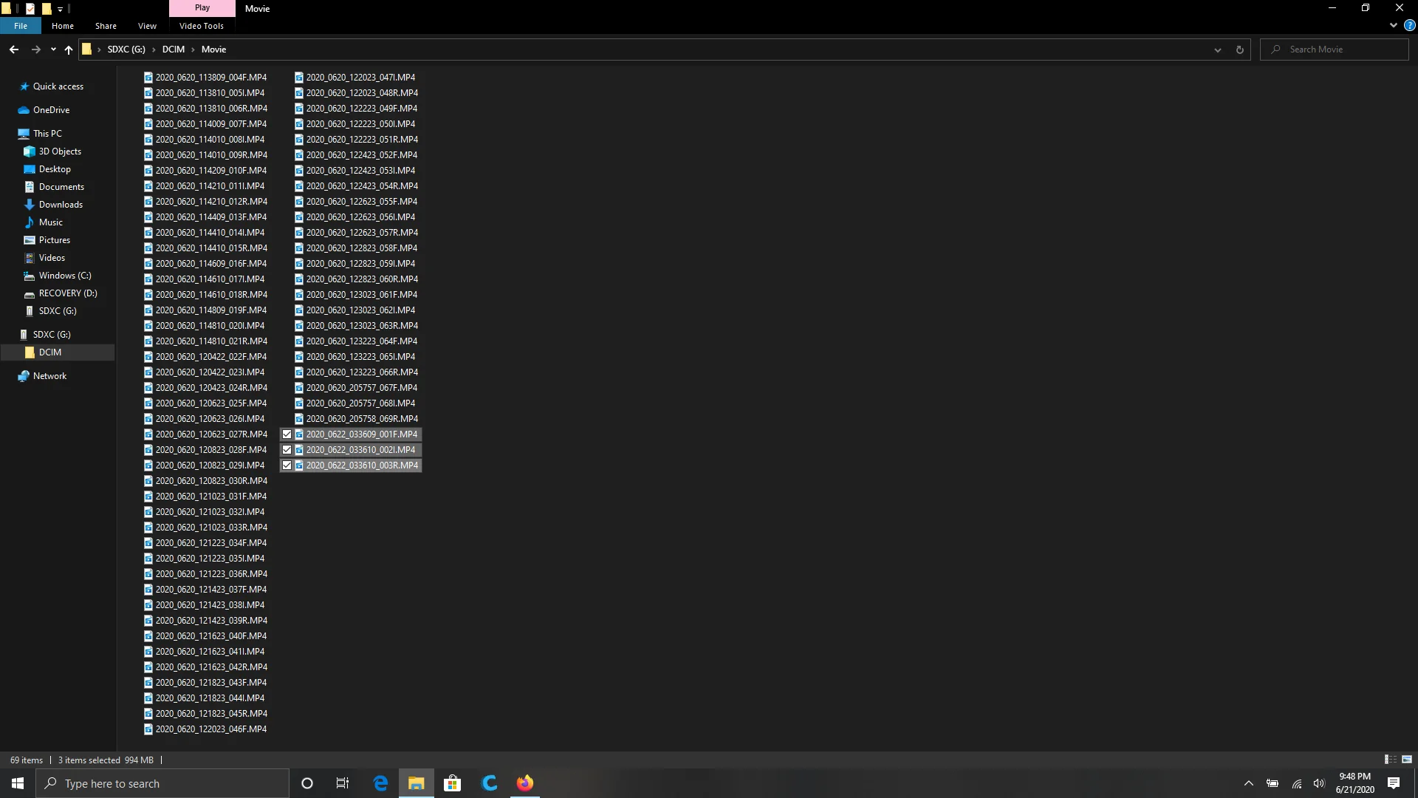This screenshot has height=798, width=1418.
Task: Open the Video Tools tab
Action: 202,26
